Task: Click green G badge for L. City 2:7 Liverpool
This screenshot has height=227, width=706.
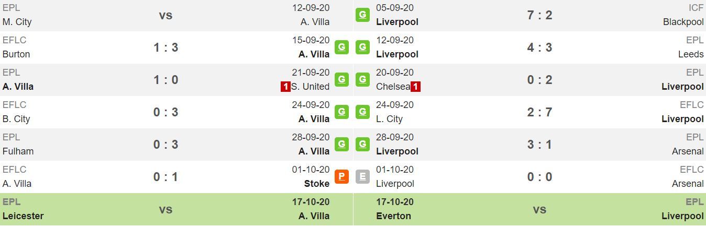Action: click(362, 112)
